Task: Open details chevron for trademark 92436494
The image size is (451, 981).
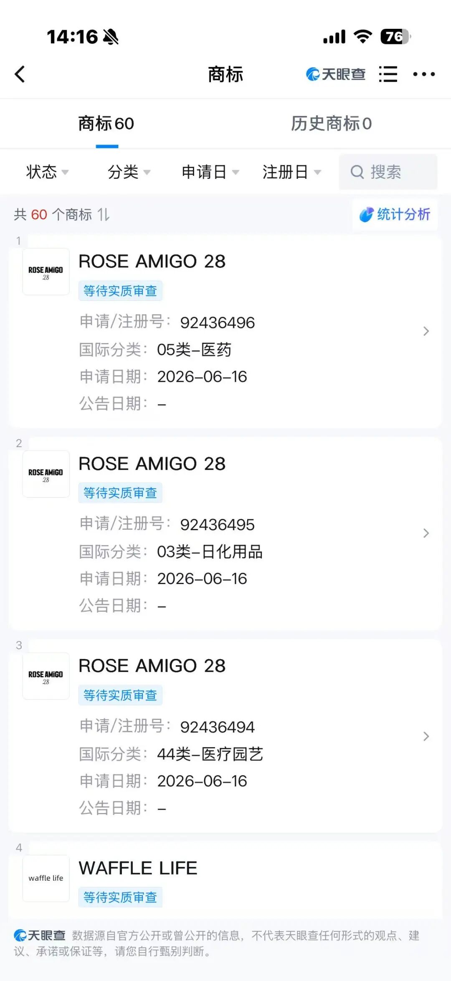Action: pos(426,736)
